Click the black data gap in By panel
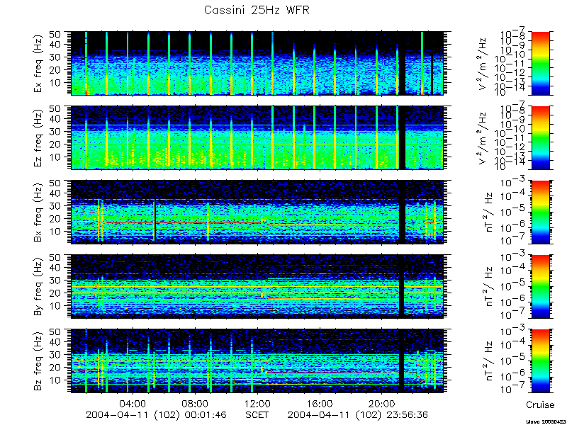This screenshot has width=567, height=425. [x=402, y=286]
